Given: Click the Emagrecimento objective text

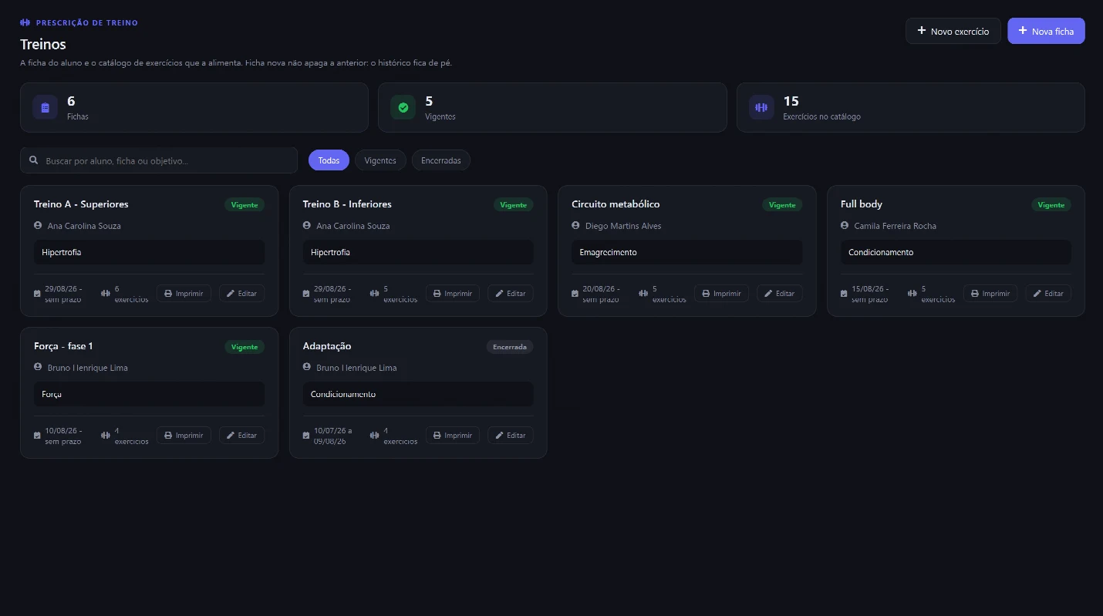Looking at the screenshot, I should click(608, 252).
